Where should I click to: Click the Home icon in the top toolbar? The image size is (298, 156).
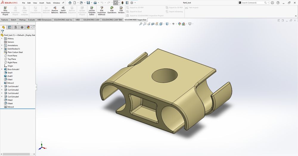tap(70, 3)
